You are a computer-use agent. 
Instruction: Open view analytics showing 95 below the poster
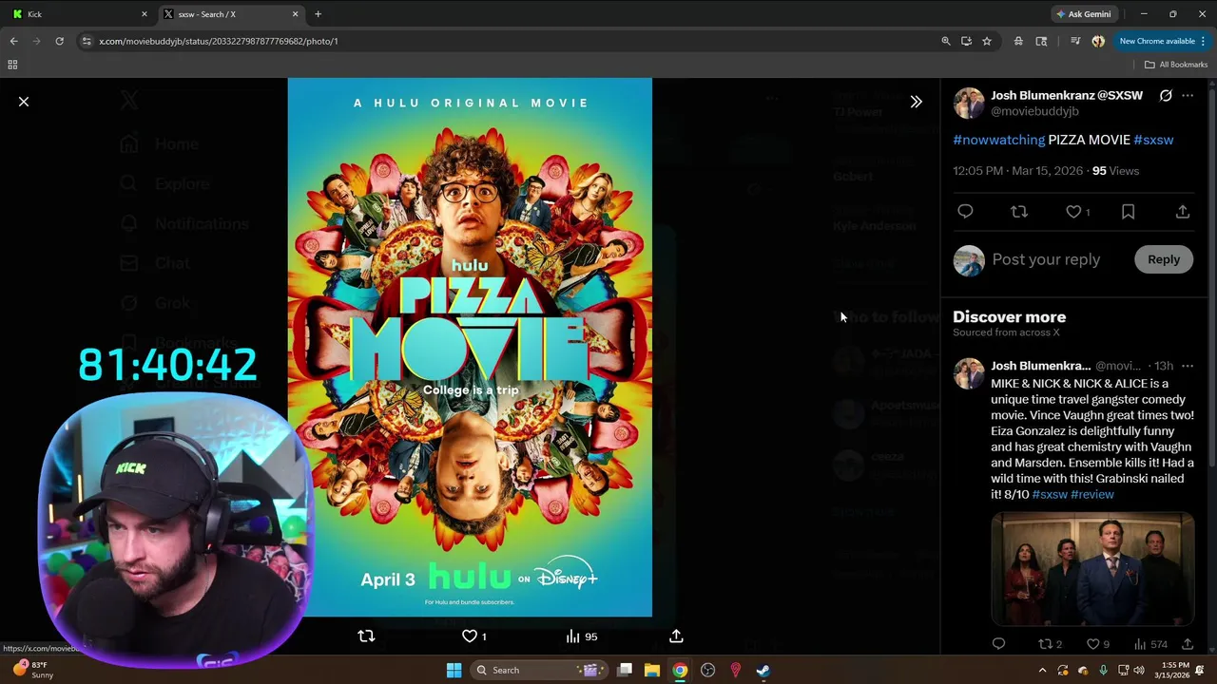coord(582,636)
